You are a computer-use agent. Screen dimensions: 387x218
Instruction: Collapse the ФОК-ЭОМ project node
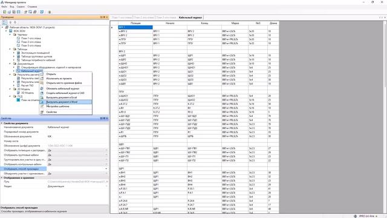(x=7, y=31)
